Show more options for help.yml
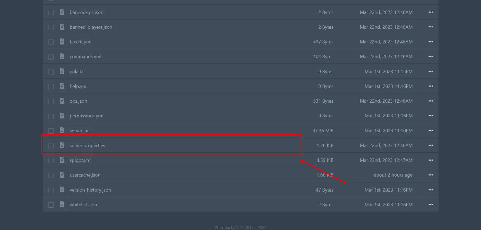Screen dimensions: 481x230 click(x=431, y=86)
